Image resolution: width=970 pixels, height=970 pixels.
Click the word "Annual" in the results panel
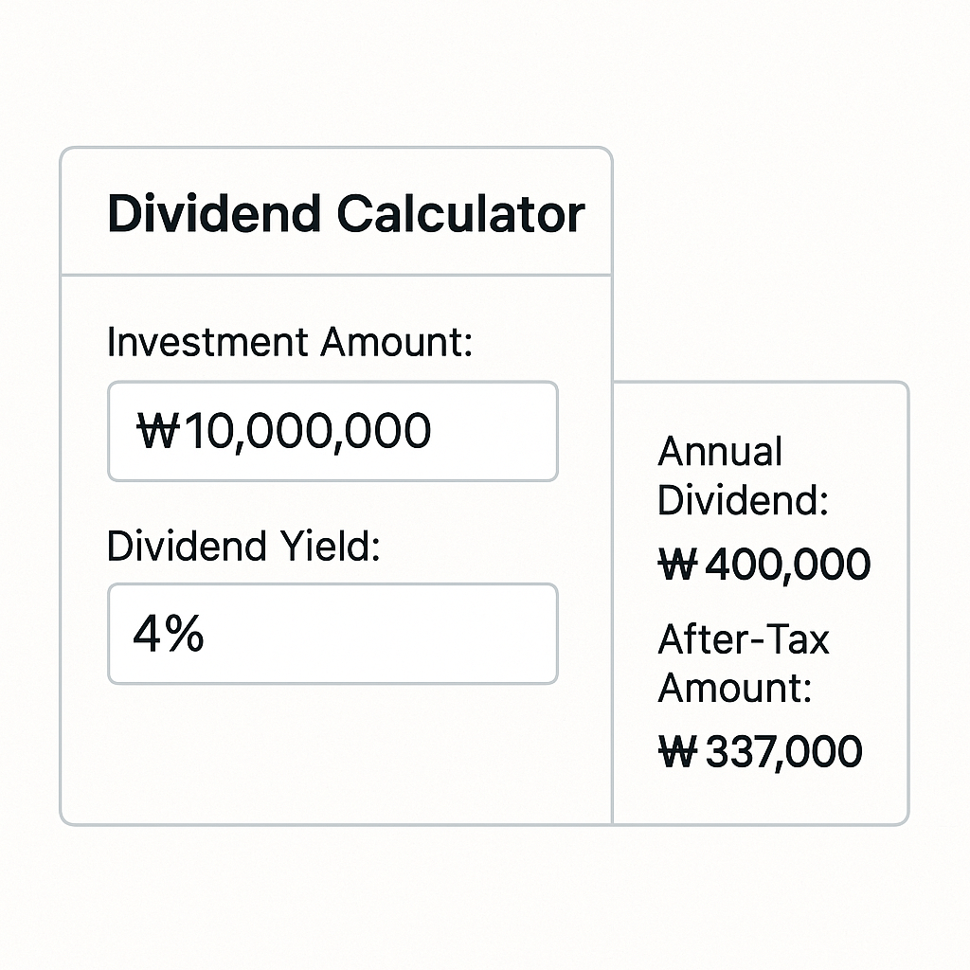[x=720, y=452]
